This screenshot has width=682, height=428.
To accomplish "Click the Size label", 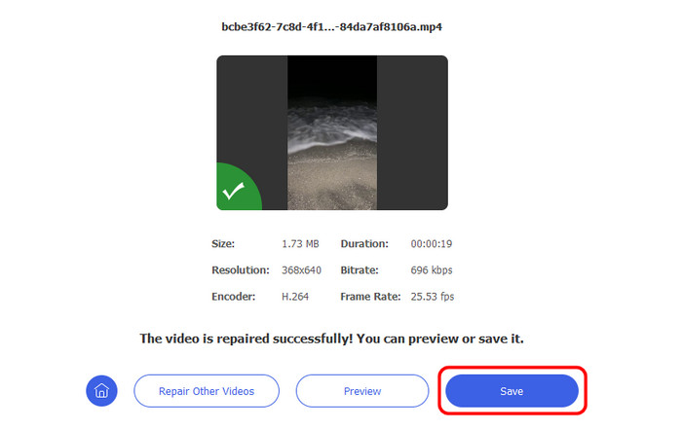I will tap(223, 244).
